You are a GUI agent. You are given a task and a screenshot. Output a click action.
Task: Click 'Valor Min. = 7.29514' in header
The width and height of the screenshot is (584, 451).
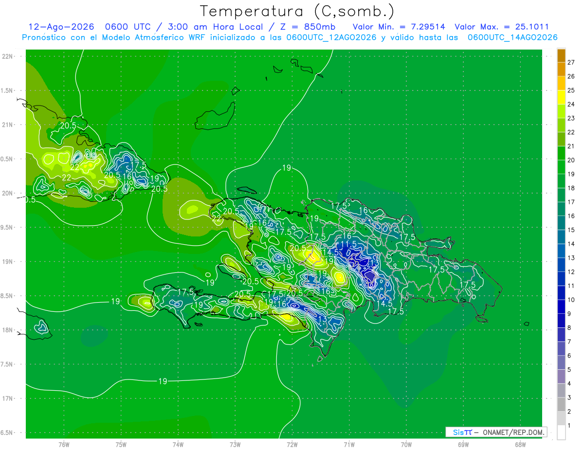(400, 27)
